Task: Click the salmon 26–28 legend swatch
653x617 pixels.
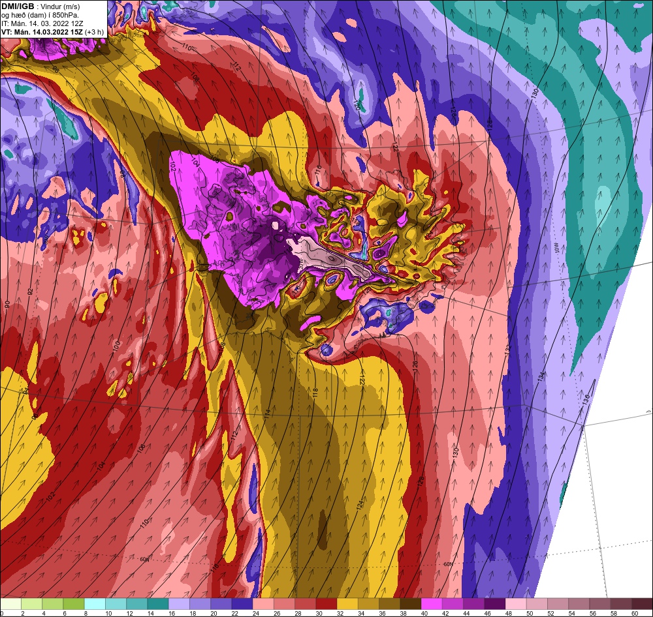Action: 285,604
